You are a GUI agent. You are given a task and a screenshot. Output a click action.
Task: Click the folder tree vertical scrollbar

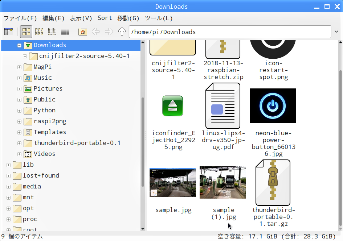pos(143,142)
